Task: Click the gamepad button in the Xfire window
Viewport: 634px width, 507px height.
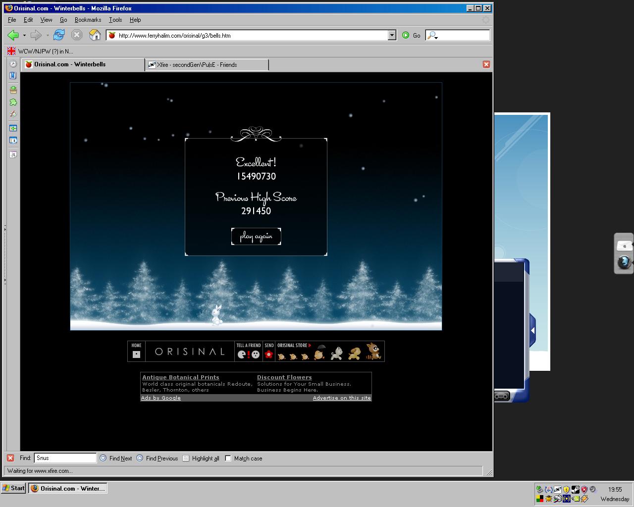Action: [501, 396]
